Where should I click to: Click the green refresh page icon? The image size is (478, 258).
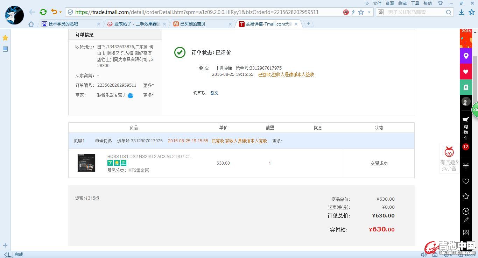[43, 12]
